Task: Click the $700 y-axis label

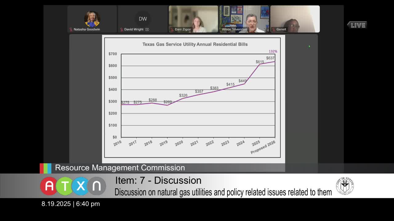Action: click(113, 54)
